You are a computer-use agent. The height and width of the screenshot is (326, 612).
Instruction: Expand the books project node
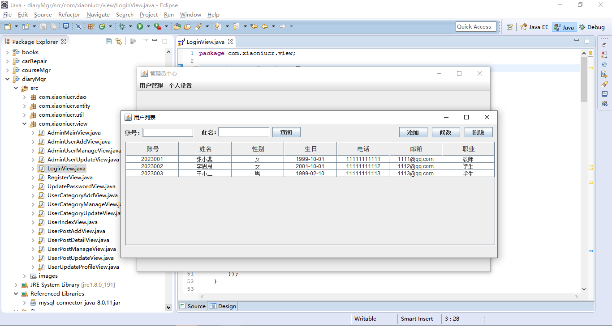7,52
